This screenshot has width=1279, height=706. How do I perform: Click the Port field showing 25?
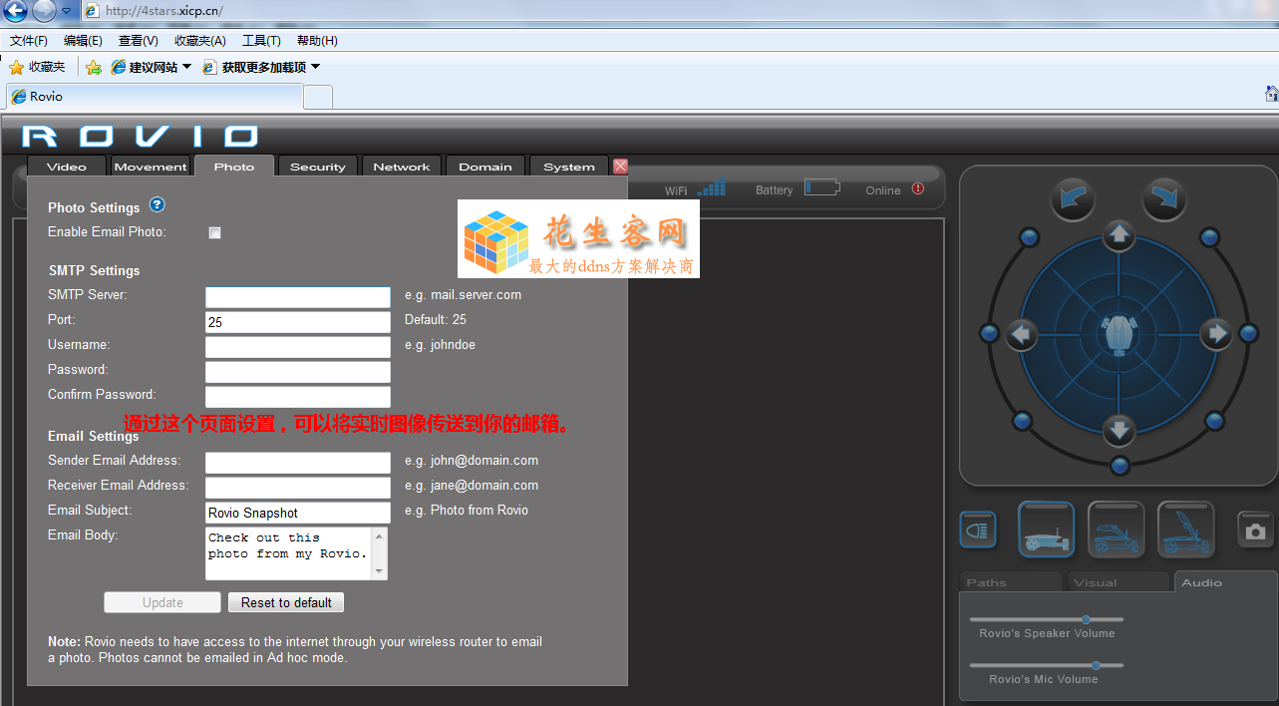(298, 322)
